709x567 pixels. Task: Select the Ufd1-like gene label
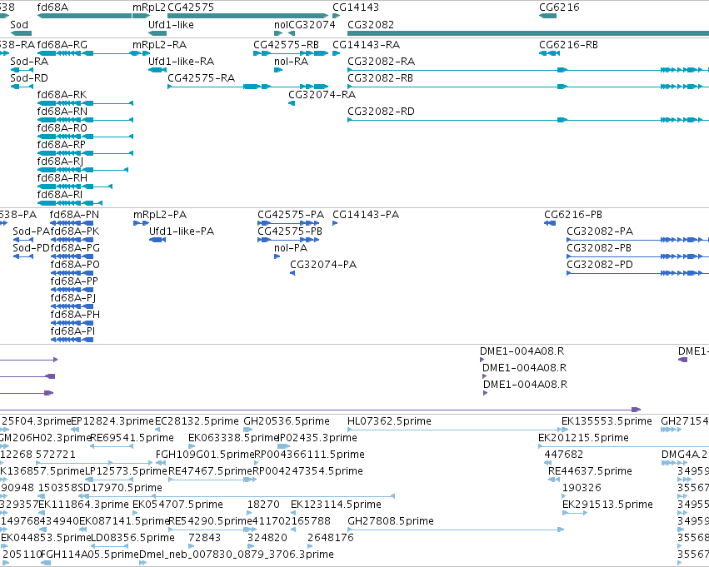[x=171, y=24]
